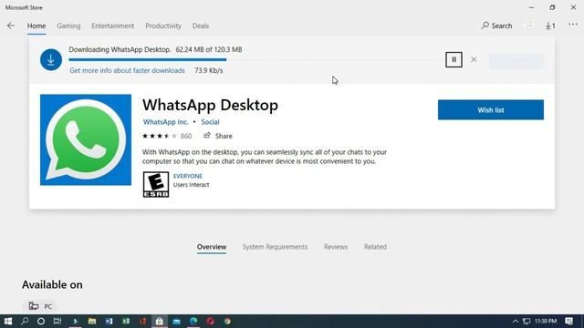Open Word from the taskbar

(109, 322)
